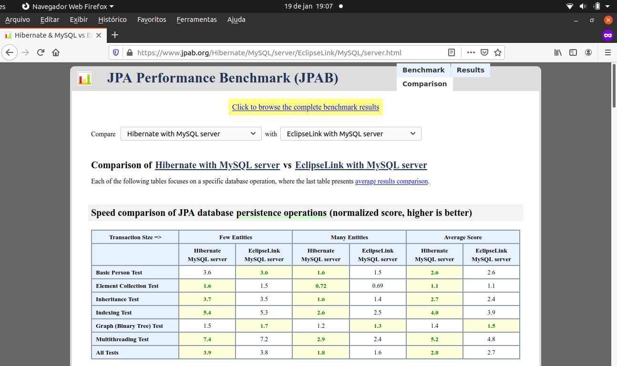Open the Library icon in toolbar

point(558,52)
